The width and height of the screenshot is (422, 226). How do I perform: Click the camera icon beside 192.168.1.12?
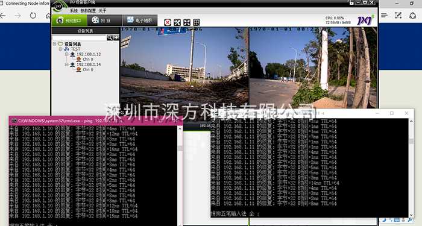coord(72,54)
